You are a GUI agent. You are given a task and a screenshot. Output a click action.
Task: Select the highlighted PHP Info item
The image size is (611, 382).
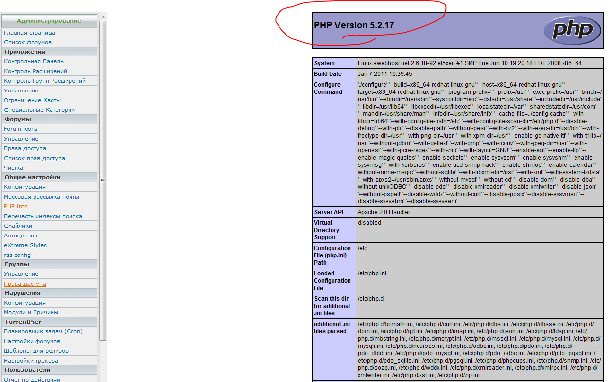16,206
